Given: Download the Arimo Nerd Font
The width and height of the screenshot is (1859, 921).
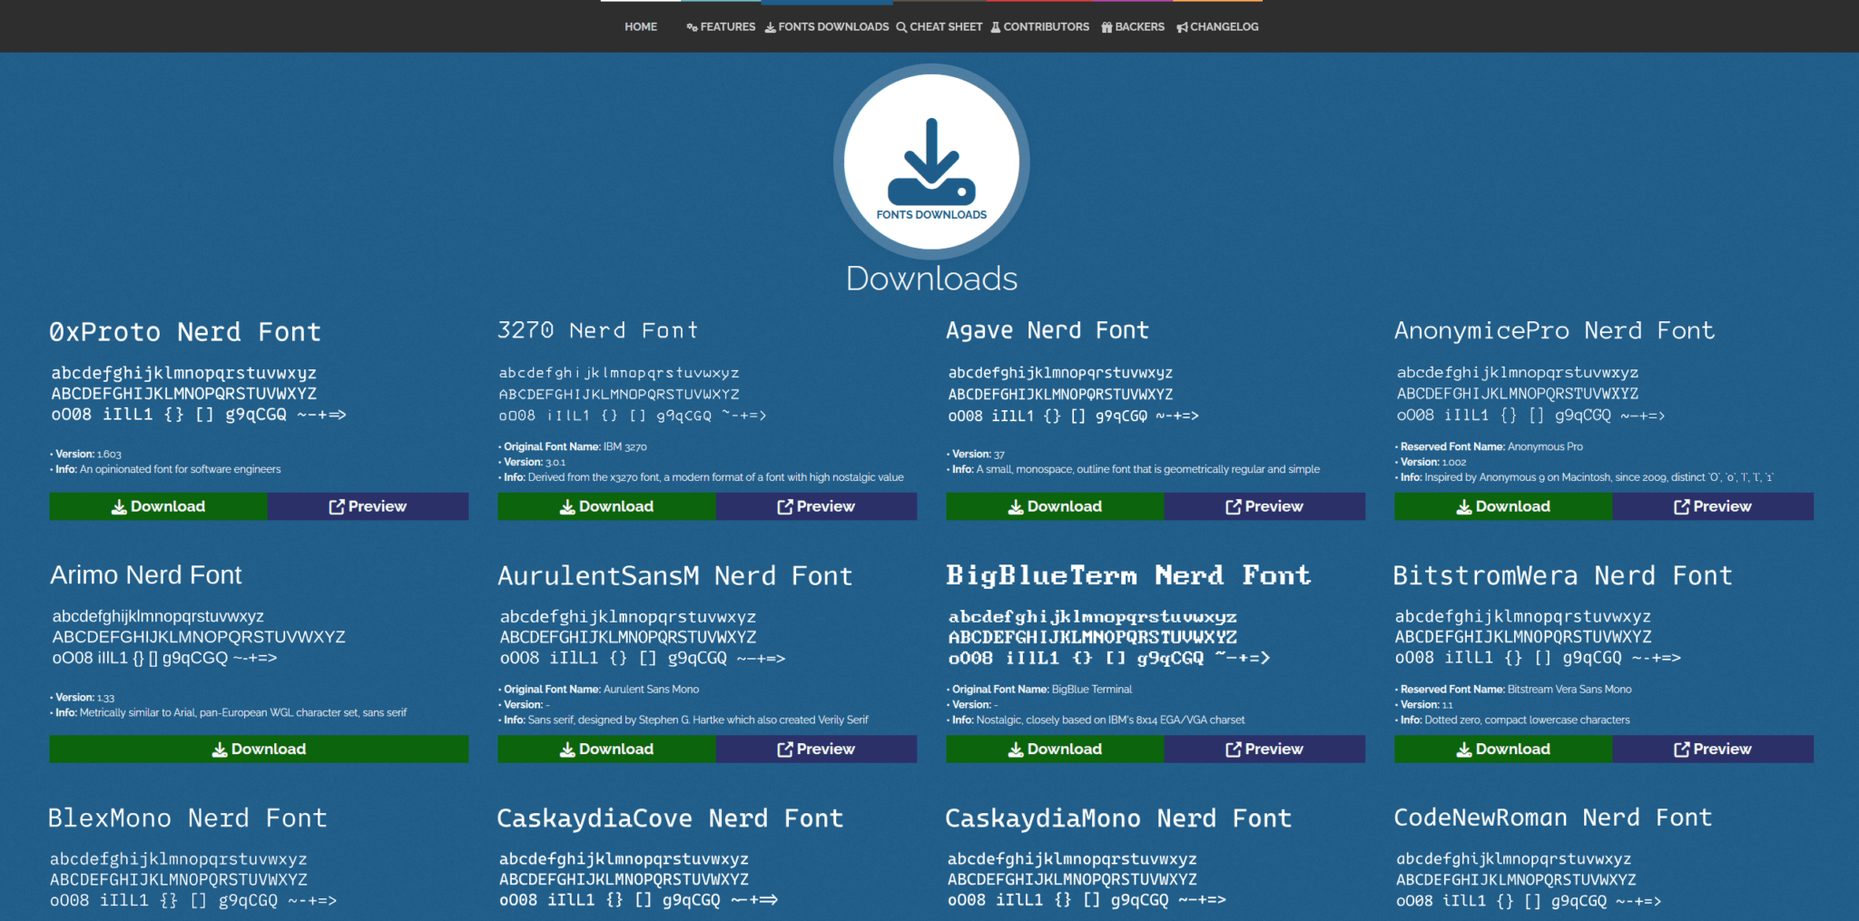Looking at the screenshot, I should [x=259, y=749].
